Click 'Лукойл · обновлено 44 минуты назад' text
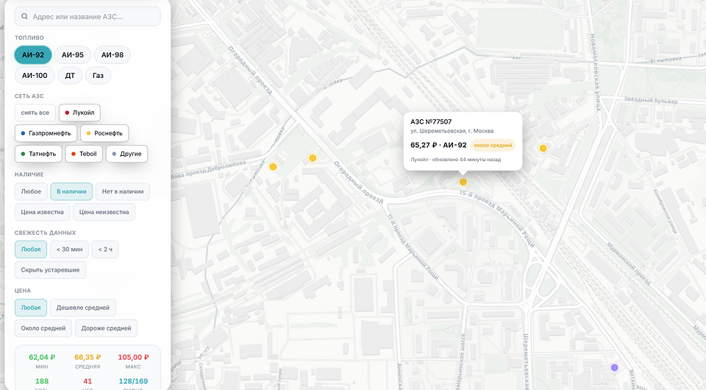Viewport: 706px width, 390px height. [456, 160]
